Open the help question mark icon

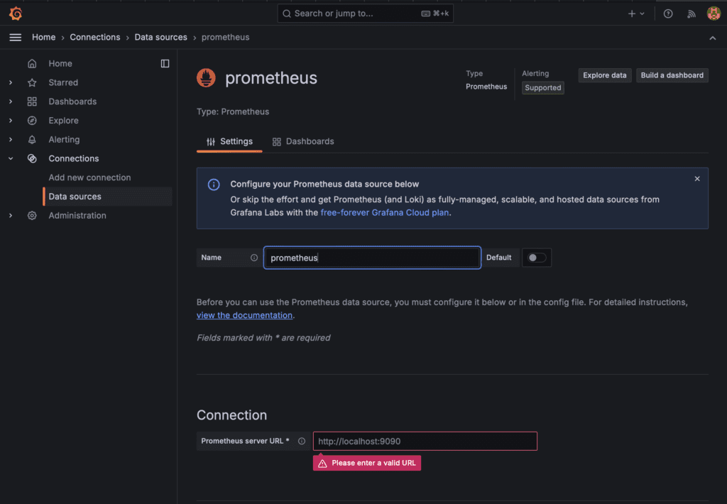click(668, 13)
